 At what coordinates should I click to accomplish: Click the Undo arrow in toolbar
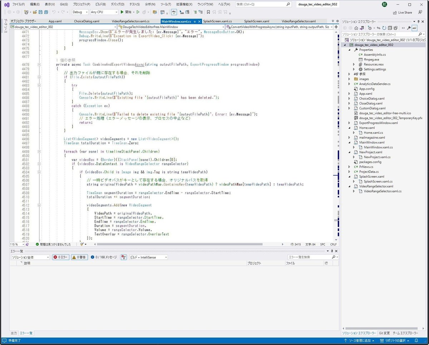[x=54, y=12]
